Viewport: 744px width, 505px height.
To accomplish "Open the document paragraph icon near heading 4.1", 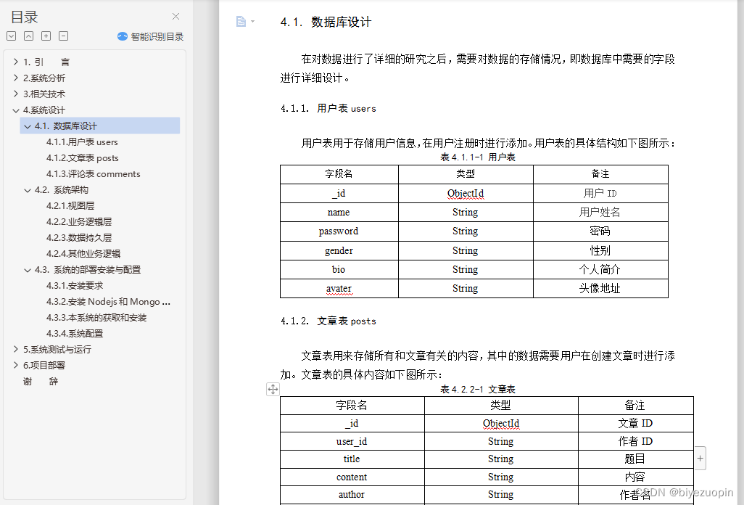I will 239,22.
